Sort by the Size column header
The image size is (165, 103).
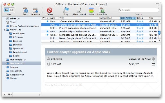click(153, 18)
